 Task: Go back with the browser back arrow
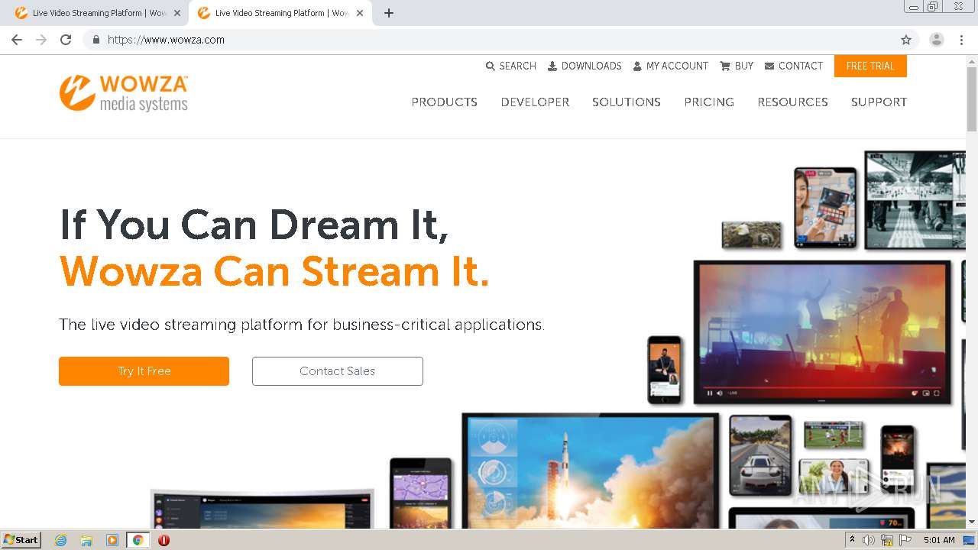17,40
